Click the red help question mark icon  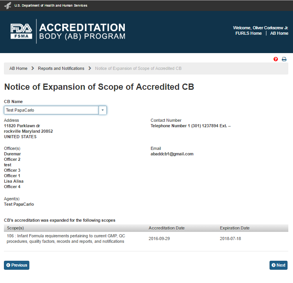(x=276, y=59)
